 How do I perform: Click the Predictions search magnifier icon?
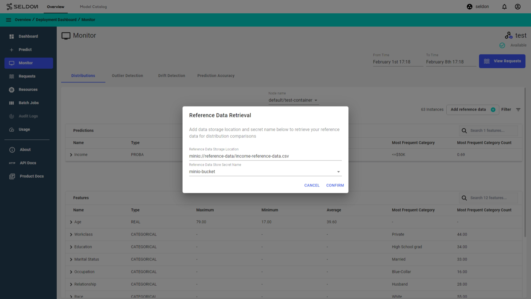(464, 131)
